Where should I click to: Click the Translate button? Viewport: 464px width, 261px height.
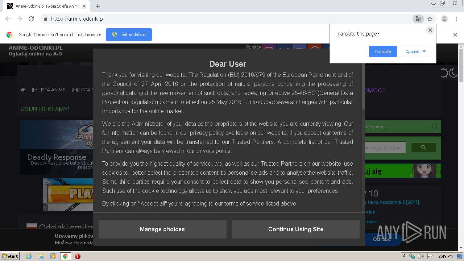pyautogui.click(x=383, y=51)
